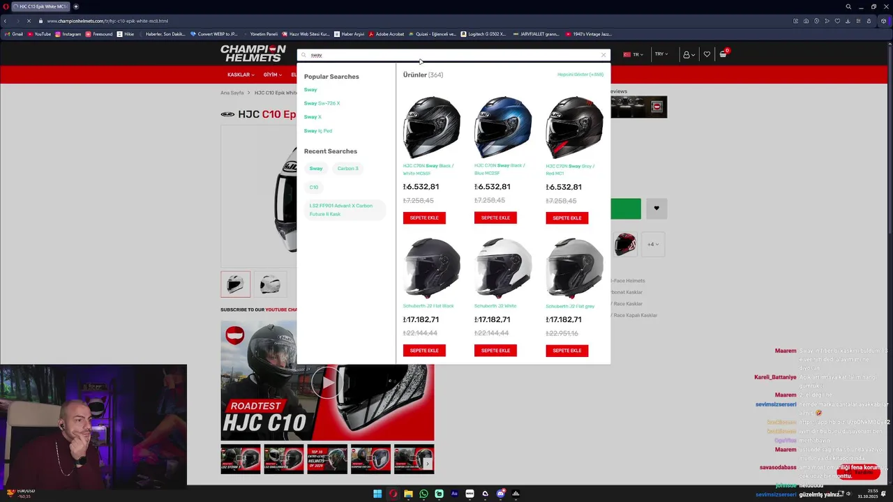Clear the search field with X
The height and width of the screenshot is (502, 893).
point(603,55)
